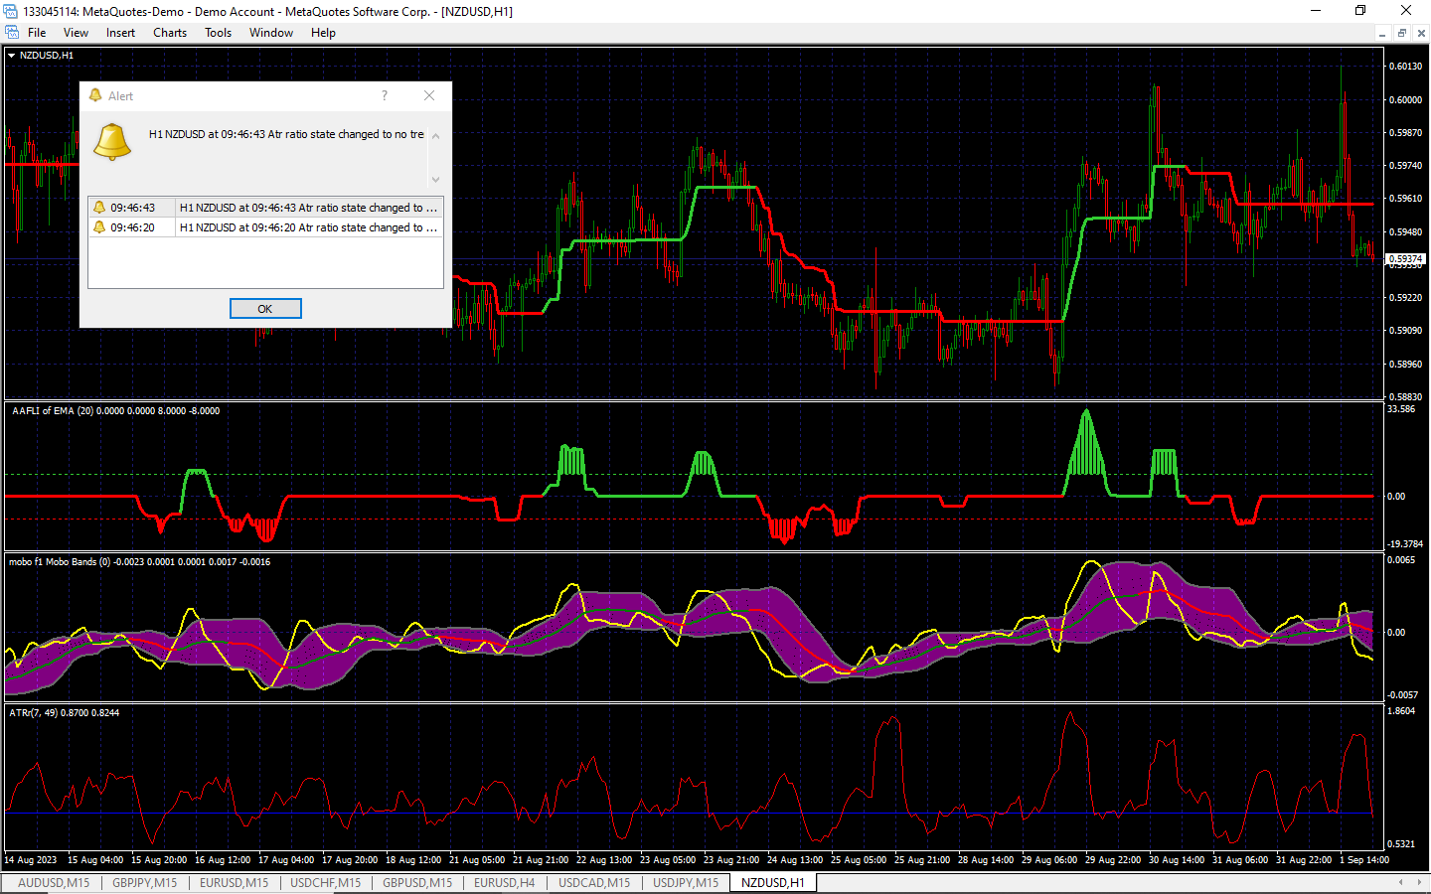Viewport: 1431px width, 894px height.
Task: Switch to GBPJPY,M15 chart tab
Action: [145, 882]
